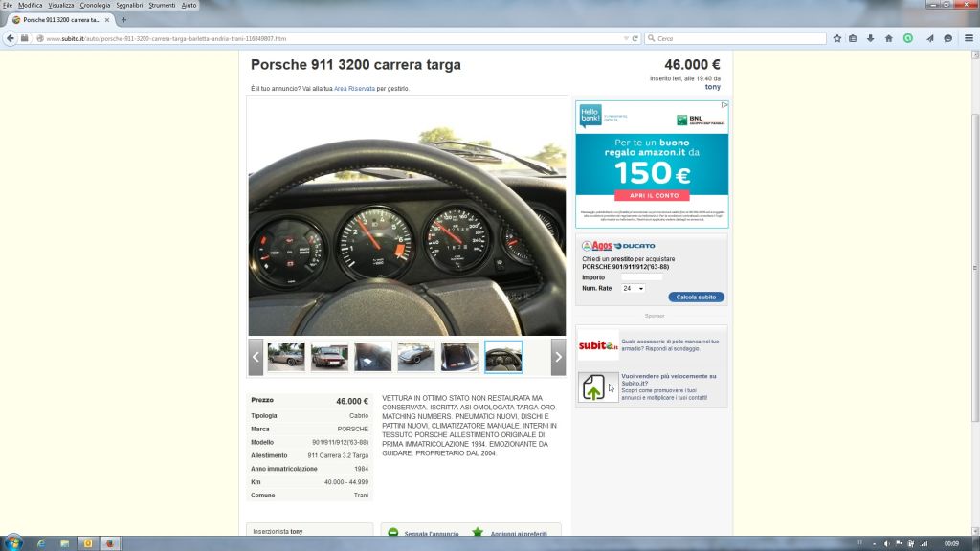Click the APRI IL CONTO ad button
The image size is (980, 551).
[x=652, y=196]
